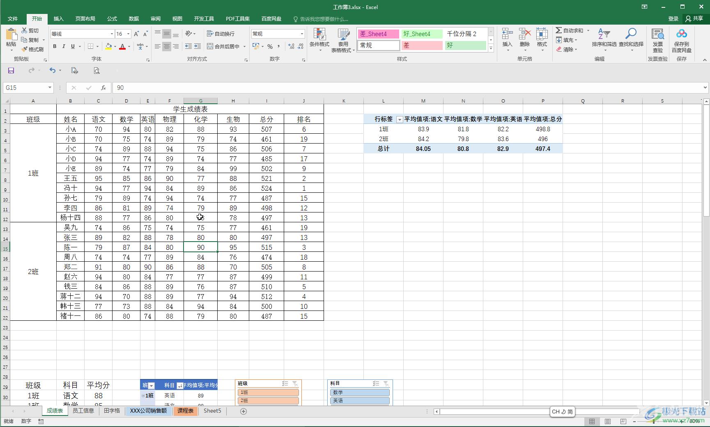The image size is (710, 427).
Task: Click increase decimal places icon
Action: [291, 46]
